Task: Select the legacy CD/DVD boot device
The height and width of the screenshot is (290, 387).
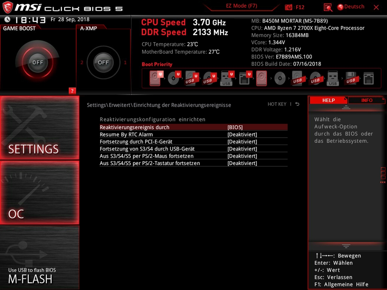Action: 280,78
